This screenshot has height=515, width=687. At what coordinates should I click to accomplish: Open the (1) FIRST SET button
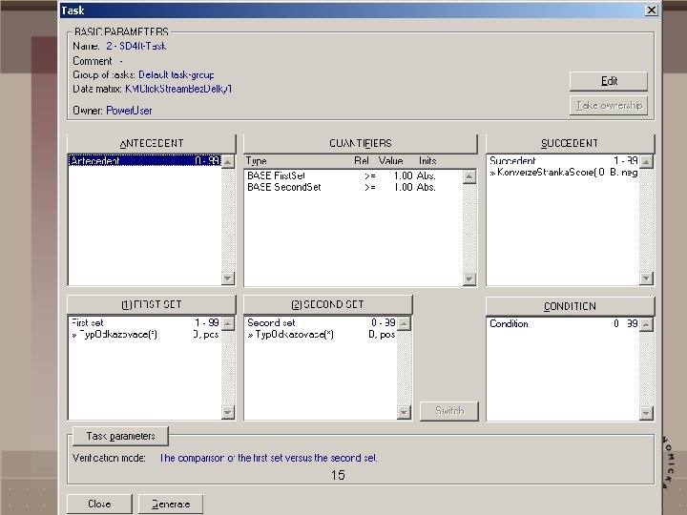(x=152, y=304)
